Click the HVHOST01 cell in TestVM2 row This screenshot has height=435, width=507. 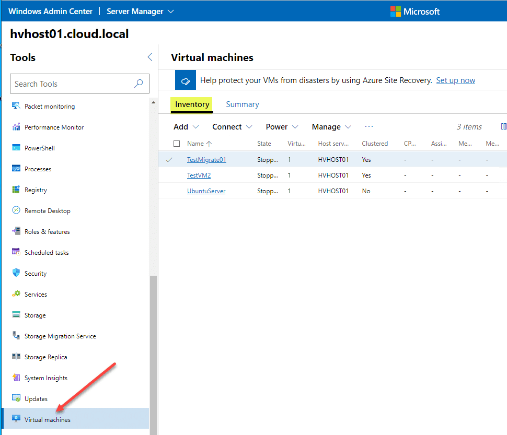[x=333, y=175]
